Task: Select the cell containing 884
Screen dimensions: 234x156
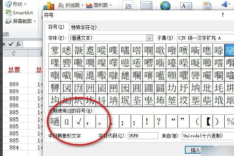Action: 14,147
